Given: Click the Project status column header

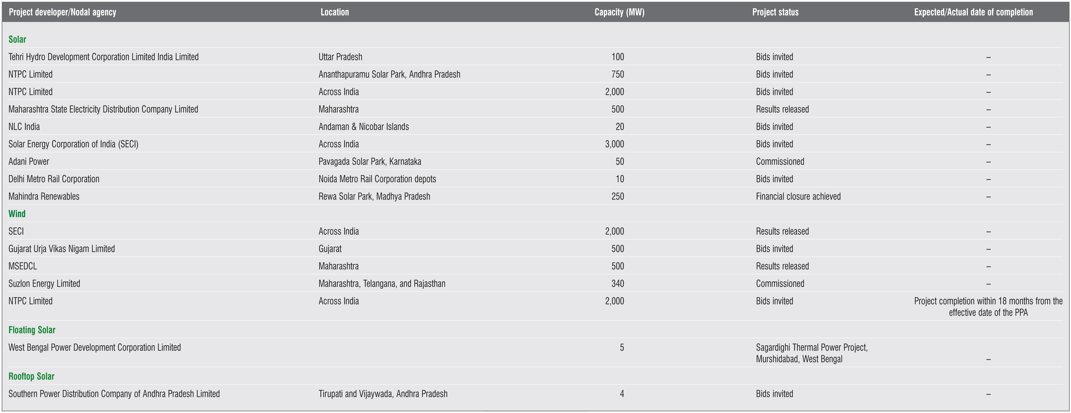Looking at the screenshot, I should click(x=775, y=12).
